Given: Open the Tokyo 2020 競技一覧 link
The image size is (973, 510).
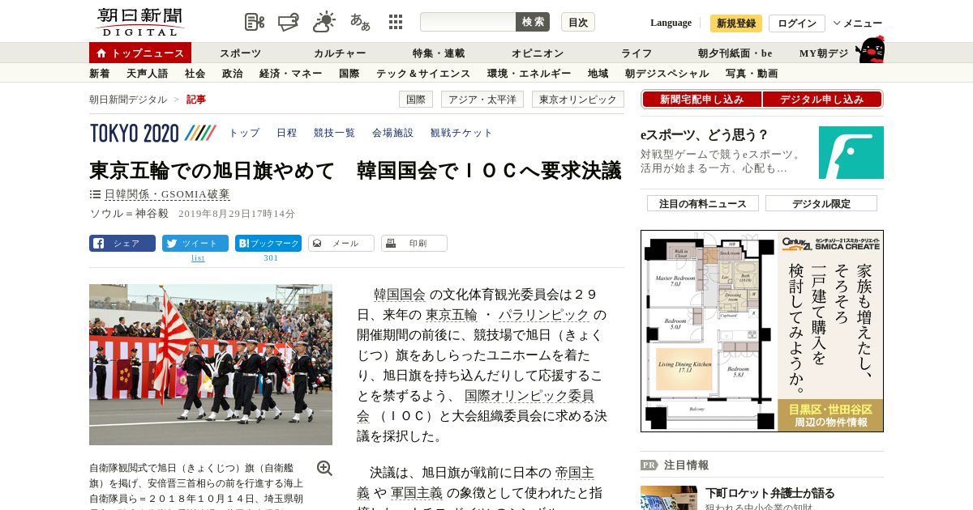Looking at the screenshot, I should click(334, 133).
